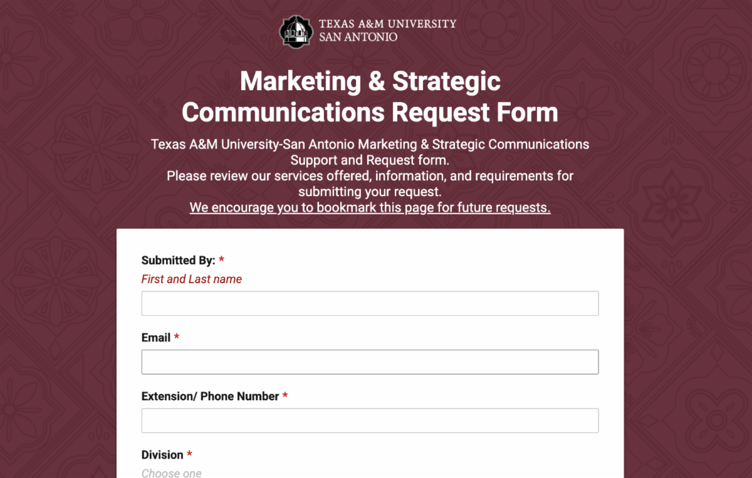
Task: Click the red asterisk next to Email
Action: 177,336
